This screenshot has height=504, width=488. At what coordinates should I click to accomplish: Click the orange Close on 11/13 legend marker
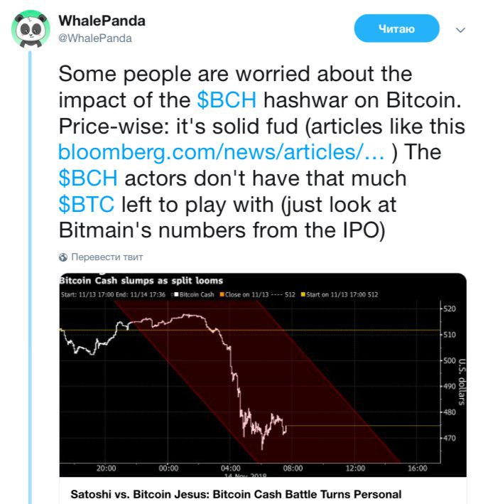coord(222,293)
